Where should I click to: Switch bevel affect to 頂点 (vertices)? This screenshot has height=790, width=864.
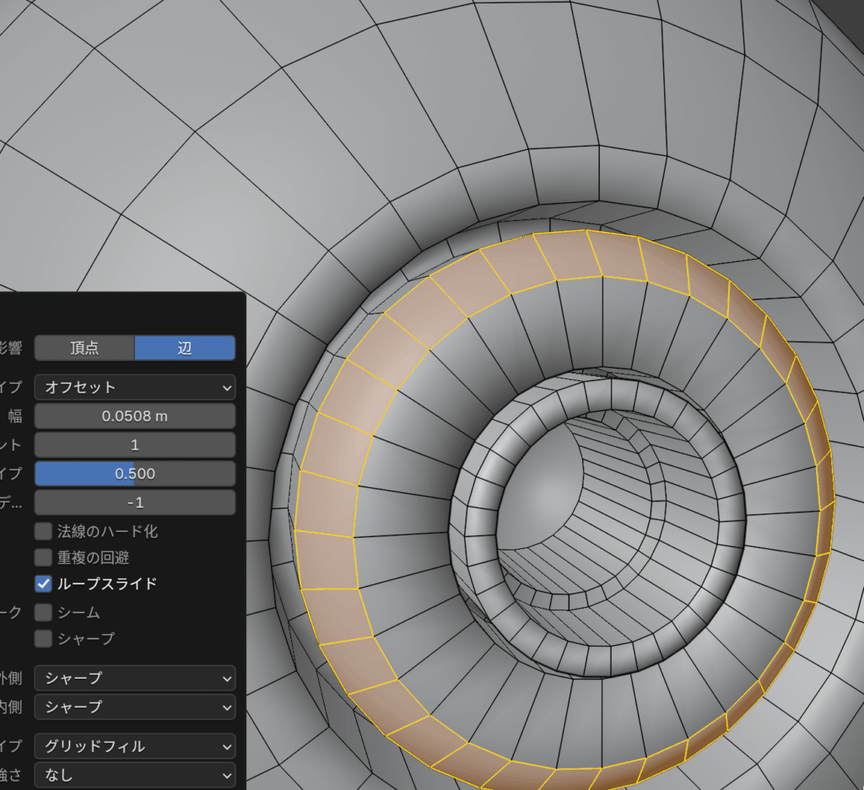click(84, 348)
